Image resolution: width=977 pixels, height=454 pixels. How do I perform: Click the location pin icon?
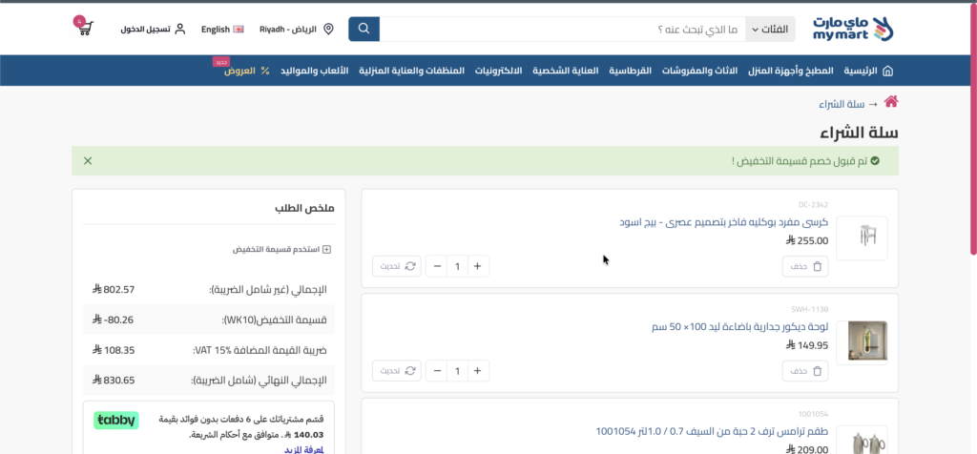328,30
